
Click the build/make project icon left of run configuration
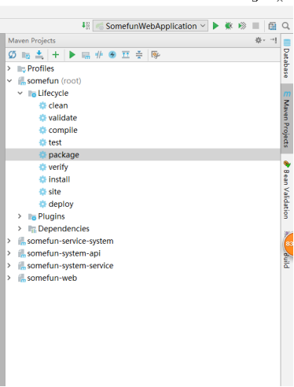[x=86, y=26]
